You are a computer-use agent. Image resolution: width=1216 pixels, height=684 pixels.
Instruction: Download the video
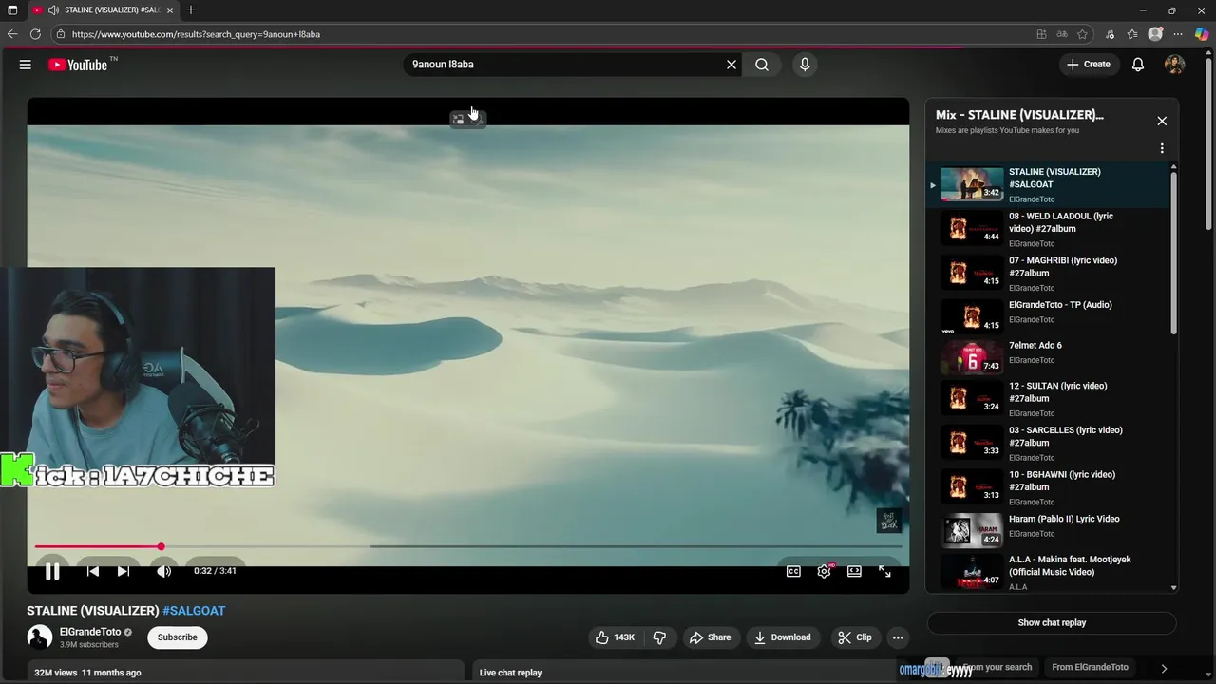tap(784, 637)
